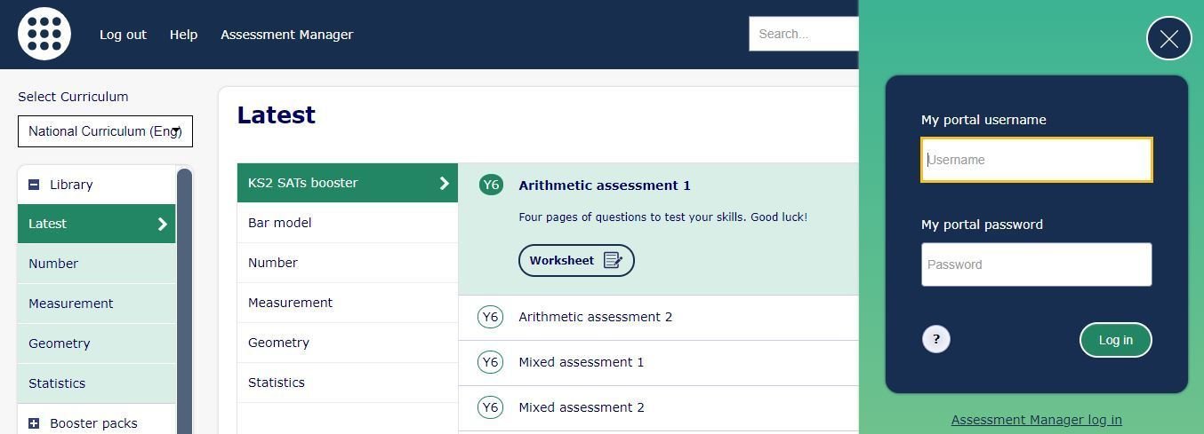Click the Worksheet pencil icon
Viewport: 1204px width, 434px height.
pyautogui.click(x=613, y=260)
